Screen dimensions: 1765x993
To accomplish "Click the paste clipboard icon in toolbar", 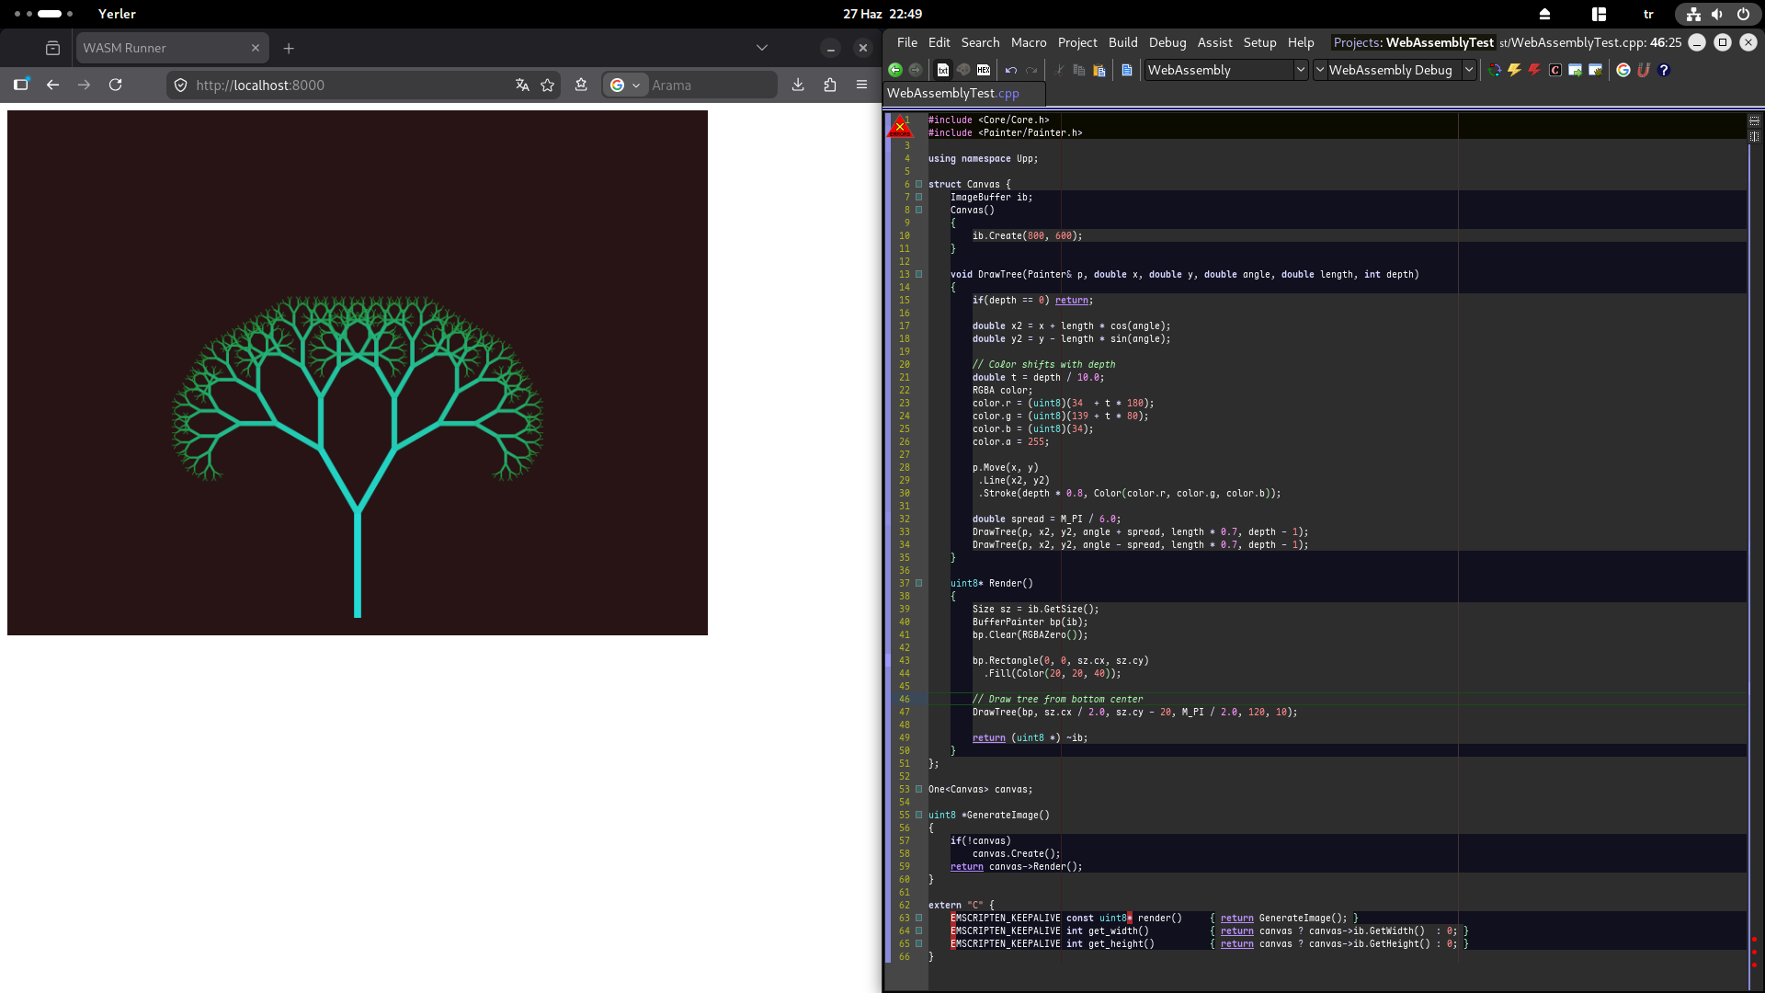I will (1099, 70).
